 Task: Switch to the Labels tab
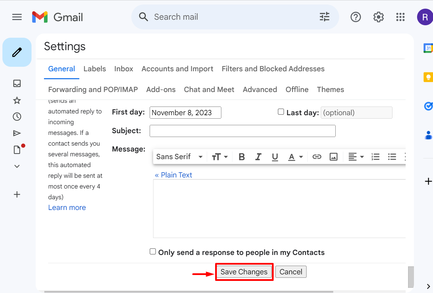[x=95, y=69]
